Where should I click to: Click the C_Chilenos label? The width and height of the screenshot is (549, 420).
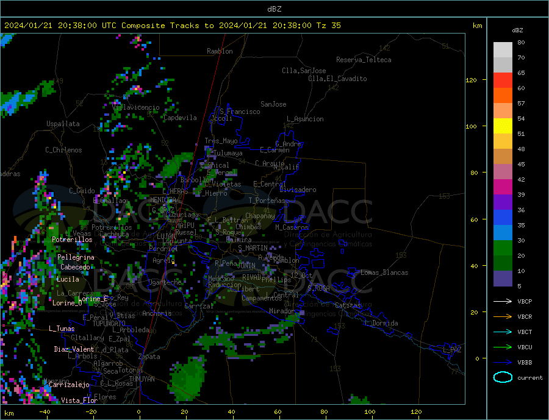point(63,150)
